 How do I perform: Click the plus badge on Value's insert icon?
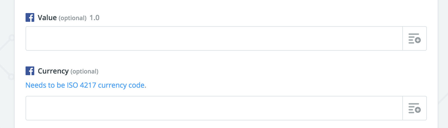coord(418,40)
